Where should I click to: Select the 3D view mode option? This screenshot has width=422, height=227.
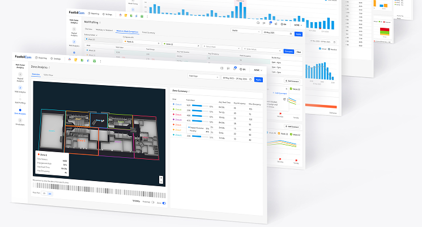[x=50, y=194]
